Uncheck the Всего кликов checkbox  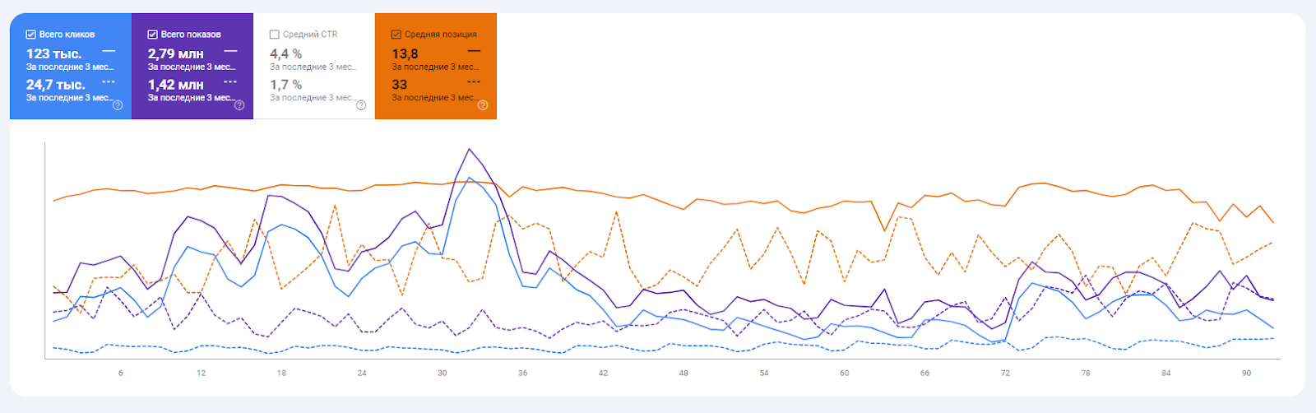tap(31, 35)
